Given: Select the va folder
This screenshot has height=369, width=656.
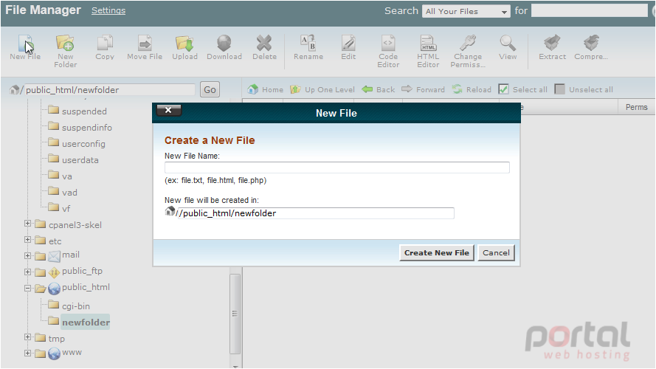Looking at the screenshot, I should coord(67,176).
